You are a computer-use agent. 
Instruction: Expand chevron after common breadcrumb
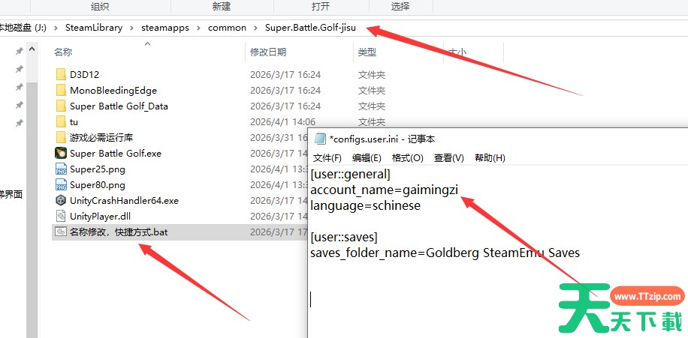click(256, 28)
